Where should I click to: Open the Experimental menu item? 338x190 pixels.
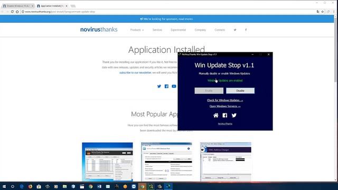(179, 30)
